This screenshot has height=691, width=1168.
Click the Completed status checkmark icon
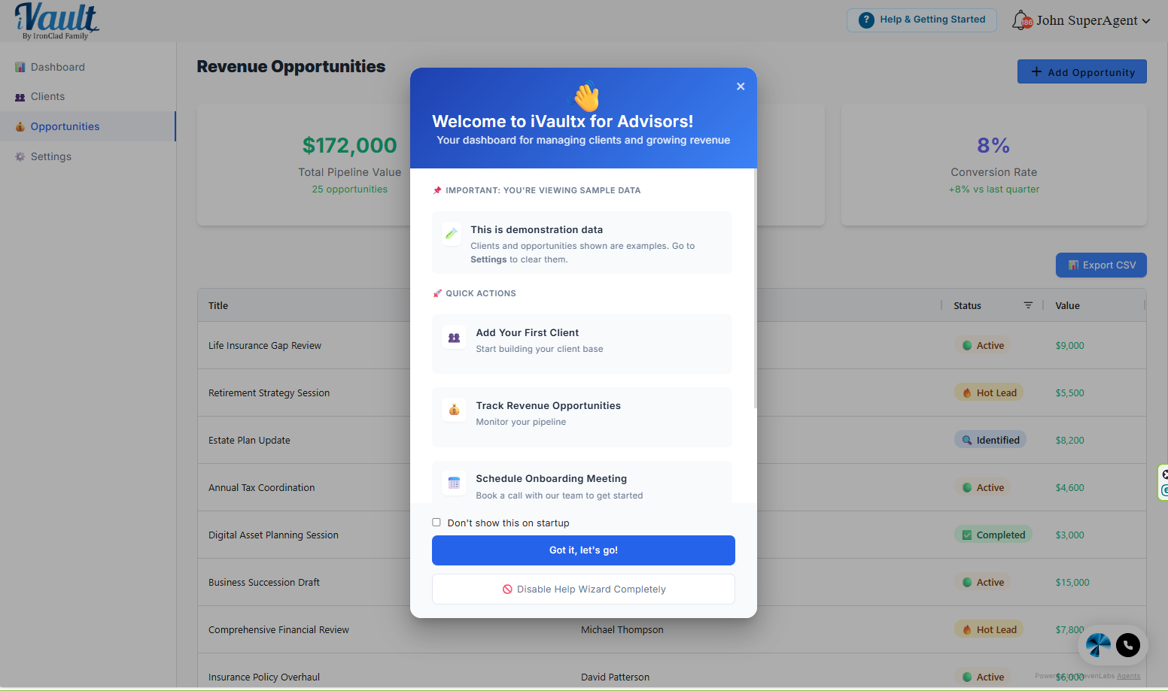967,535
